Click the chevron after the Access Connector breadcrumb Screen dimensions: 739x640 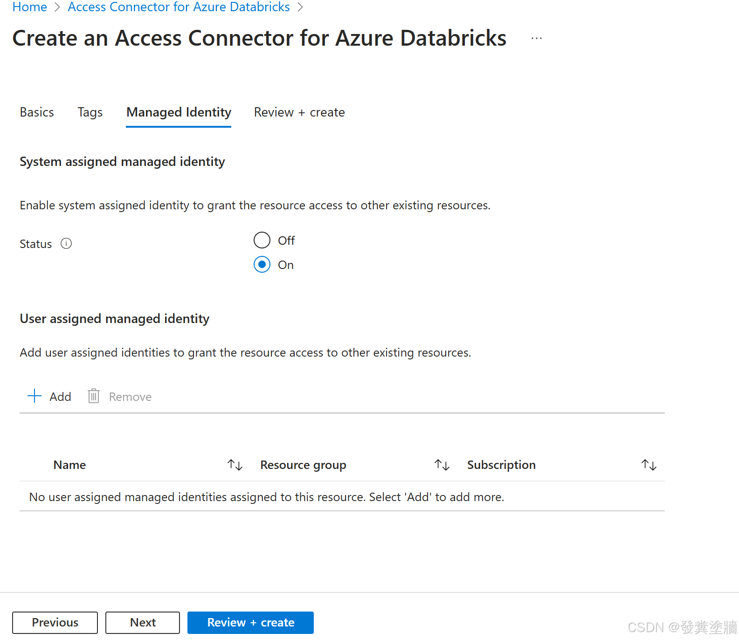coord(300,7)
